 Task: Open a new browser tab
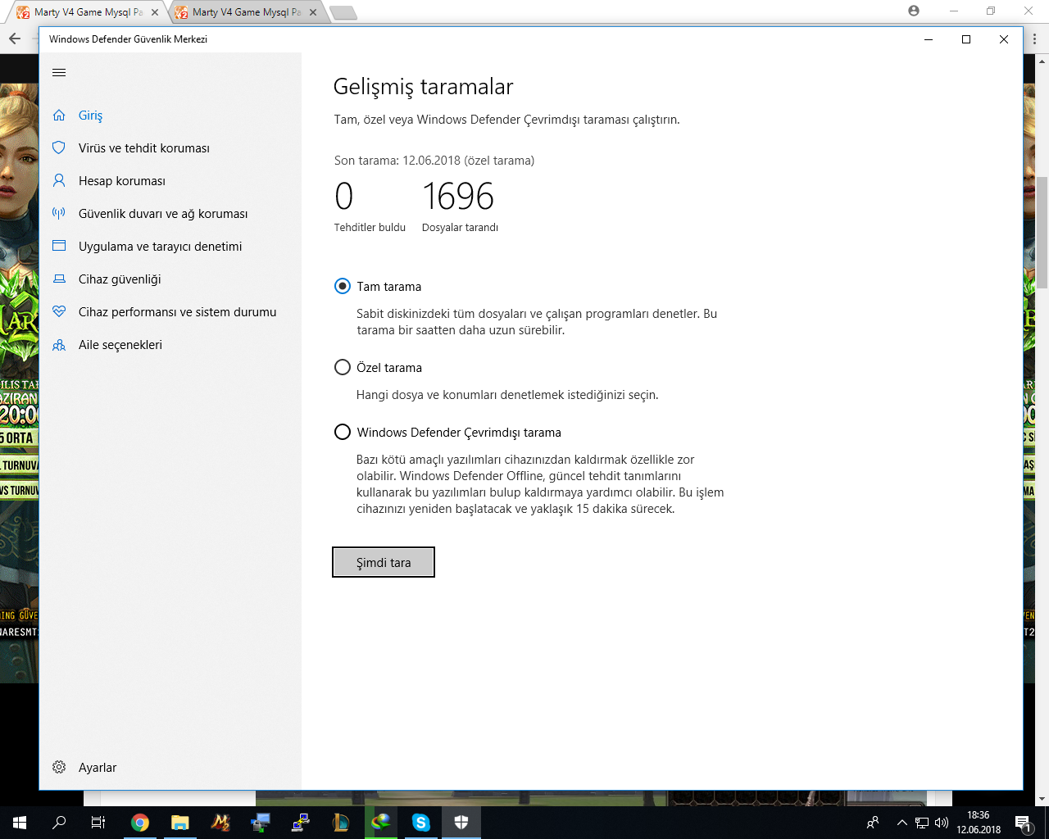click(343, 12)
